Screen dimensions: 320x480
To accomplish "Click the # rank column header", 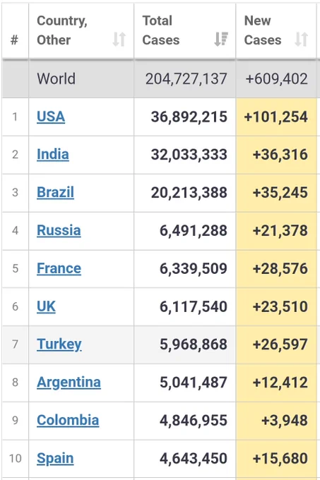I will [15, 40].
